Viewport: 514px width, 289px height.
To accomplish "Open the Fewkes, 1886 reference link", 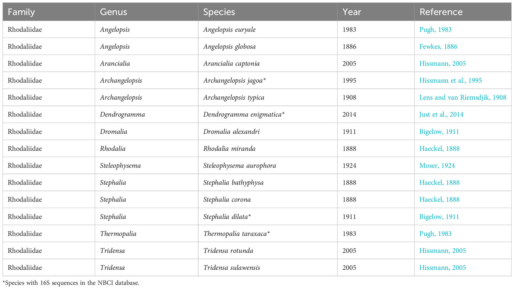I will (x=438, y=46).
